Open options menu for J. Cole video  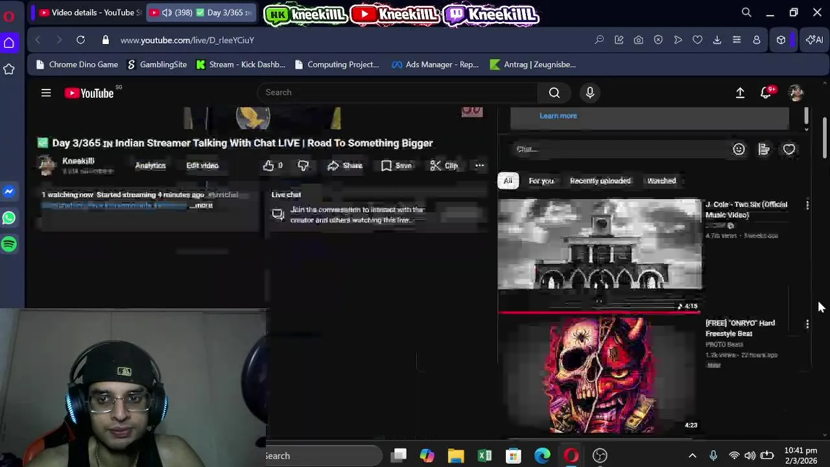(x=807, y=205)
